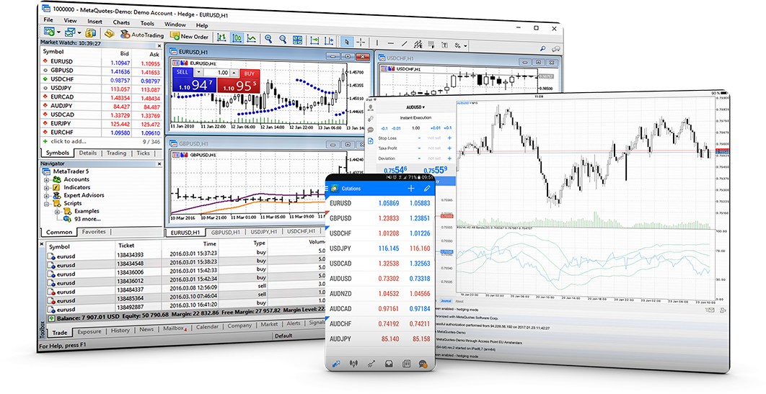Open the profiles dropdown arrow in toolbar
The height and width of the screenshot is (394, 766).
tap(79, 32)
